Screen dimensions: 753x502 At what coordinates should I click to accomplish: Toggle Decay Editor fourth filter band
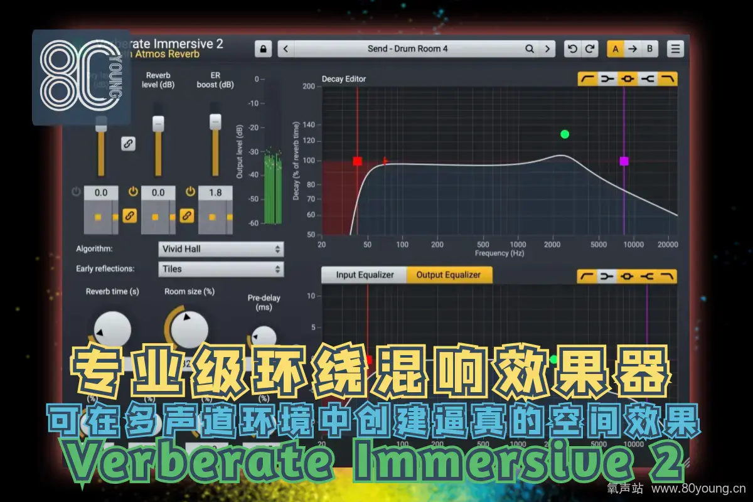tap(648, 78)
